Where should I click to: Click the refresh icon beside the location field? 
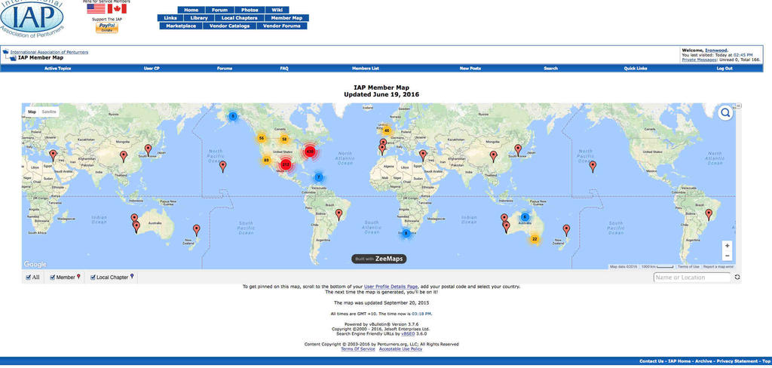737,278
